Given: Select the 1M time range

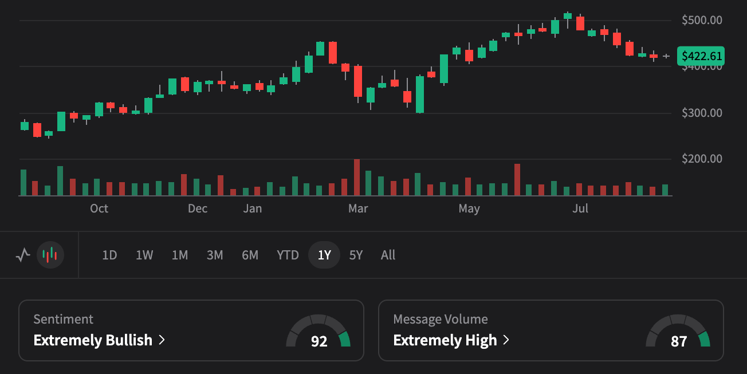Looking at the screenshot, I should (x=180, y=255).
